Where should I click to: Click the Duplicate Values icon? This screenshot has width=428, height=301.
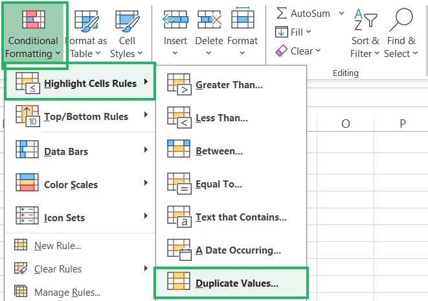point(179,281)
